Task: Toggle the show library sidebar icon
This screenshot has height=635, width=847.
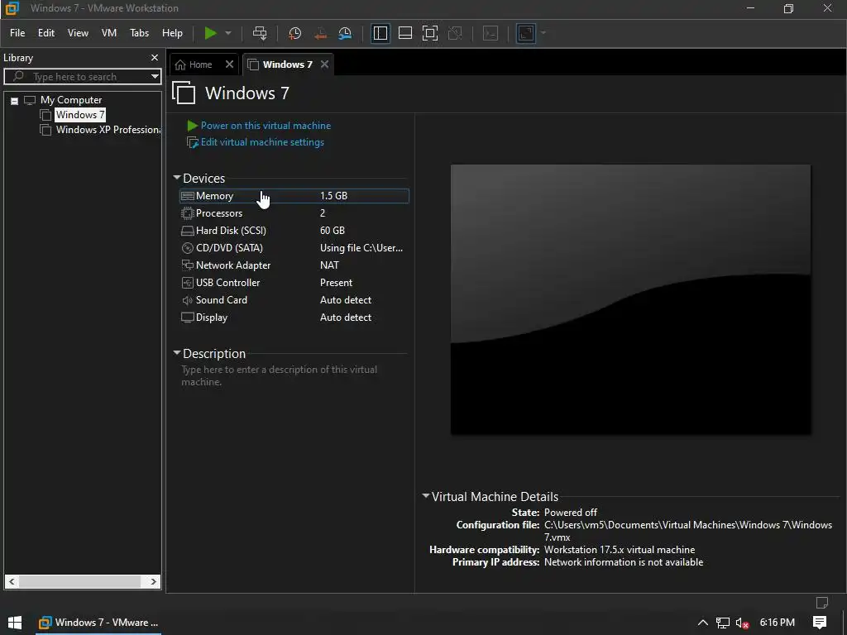Action: [380, 33]
